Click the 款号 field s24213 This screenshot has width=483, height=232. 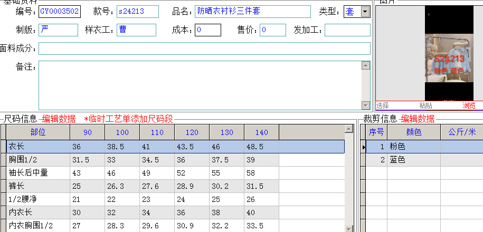pyautogui.click(x=138, y=12)
